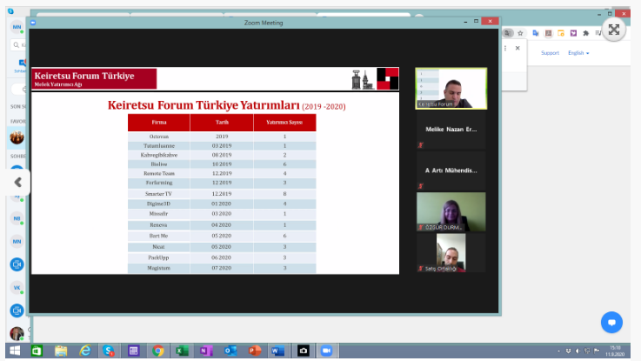Open the NB contact in the Skype list

tap(17, 218)
